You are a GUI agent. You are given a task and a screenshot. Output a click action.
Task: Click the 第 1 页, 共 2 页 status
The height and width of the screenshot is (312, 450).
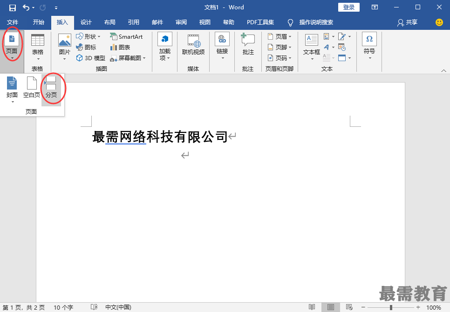coord(24,307)
